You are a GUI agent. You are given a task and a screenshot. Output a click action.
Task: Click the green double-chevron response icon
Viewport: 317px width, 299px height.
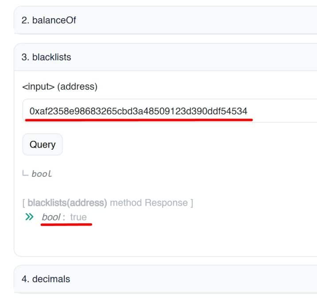[29, 217]
